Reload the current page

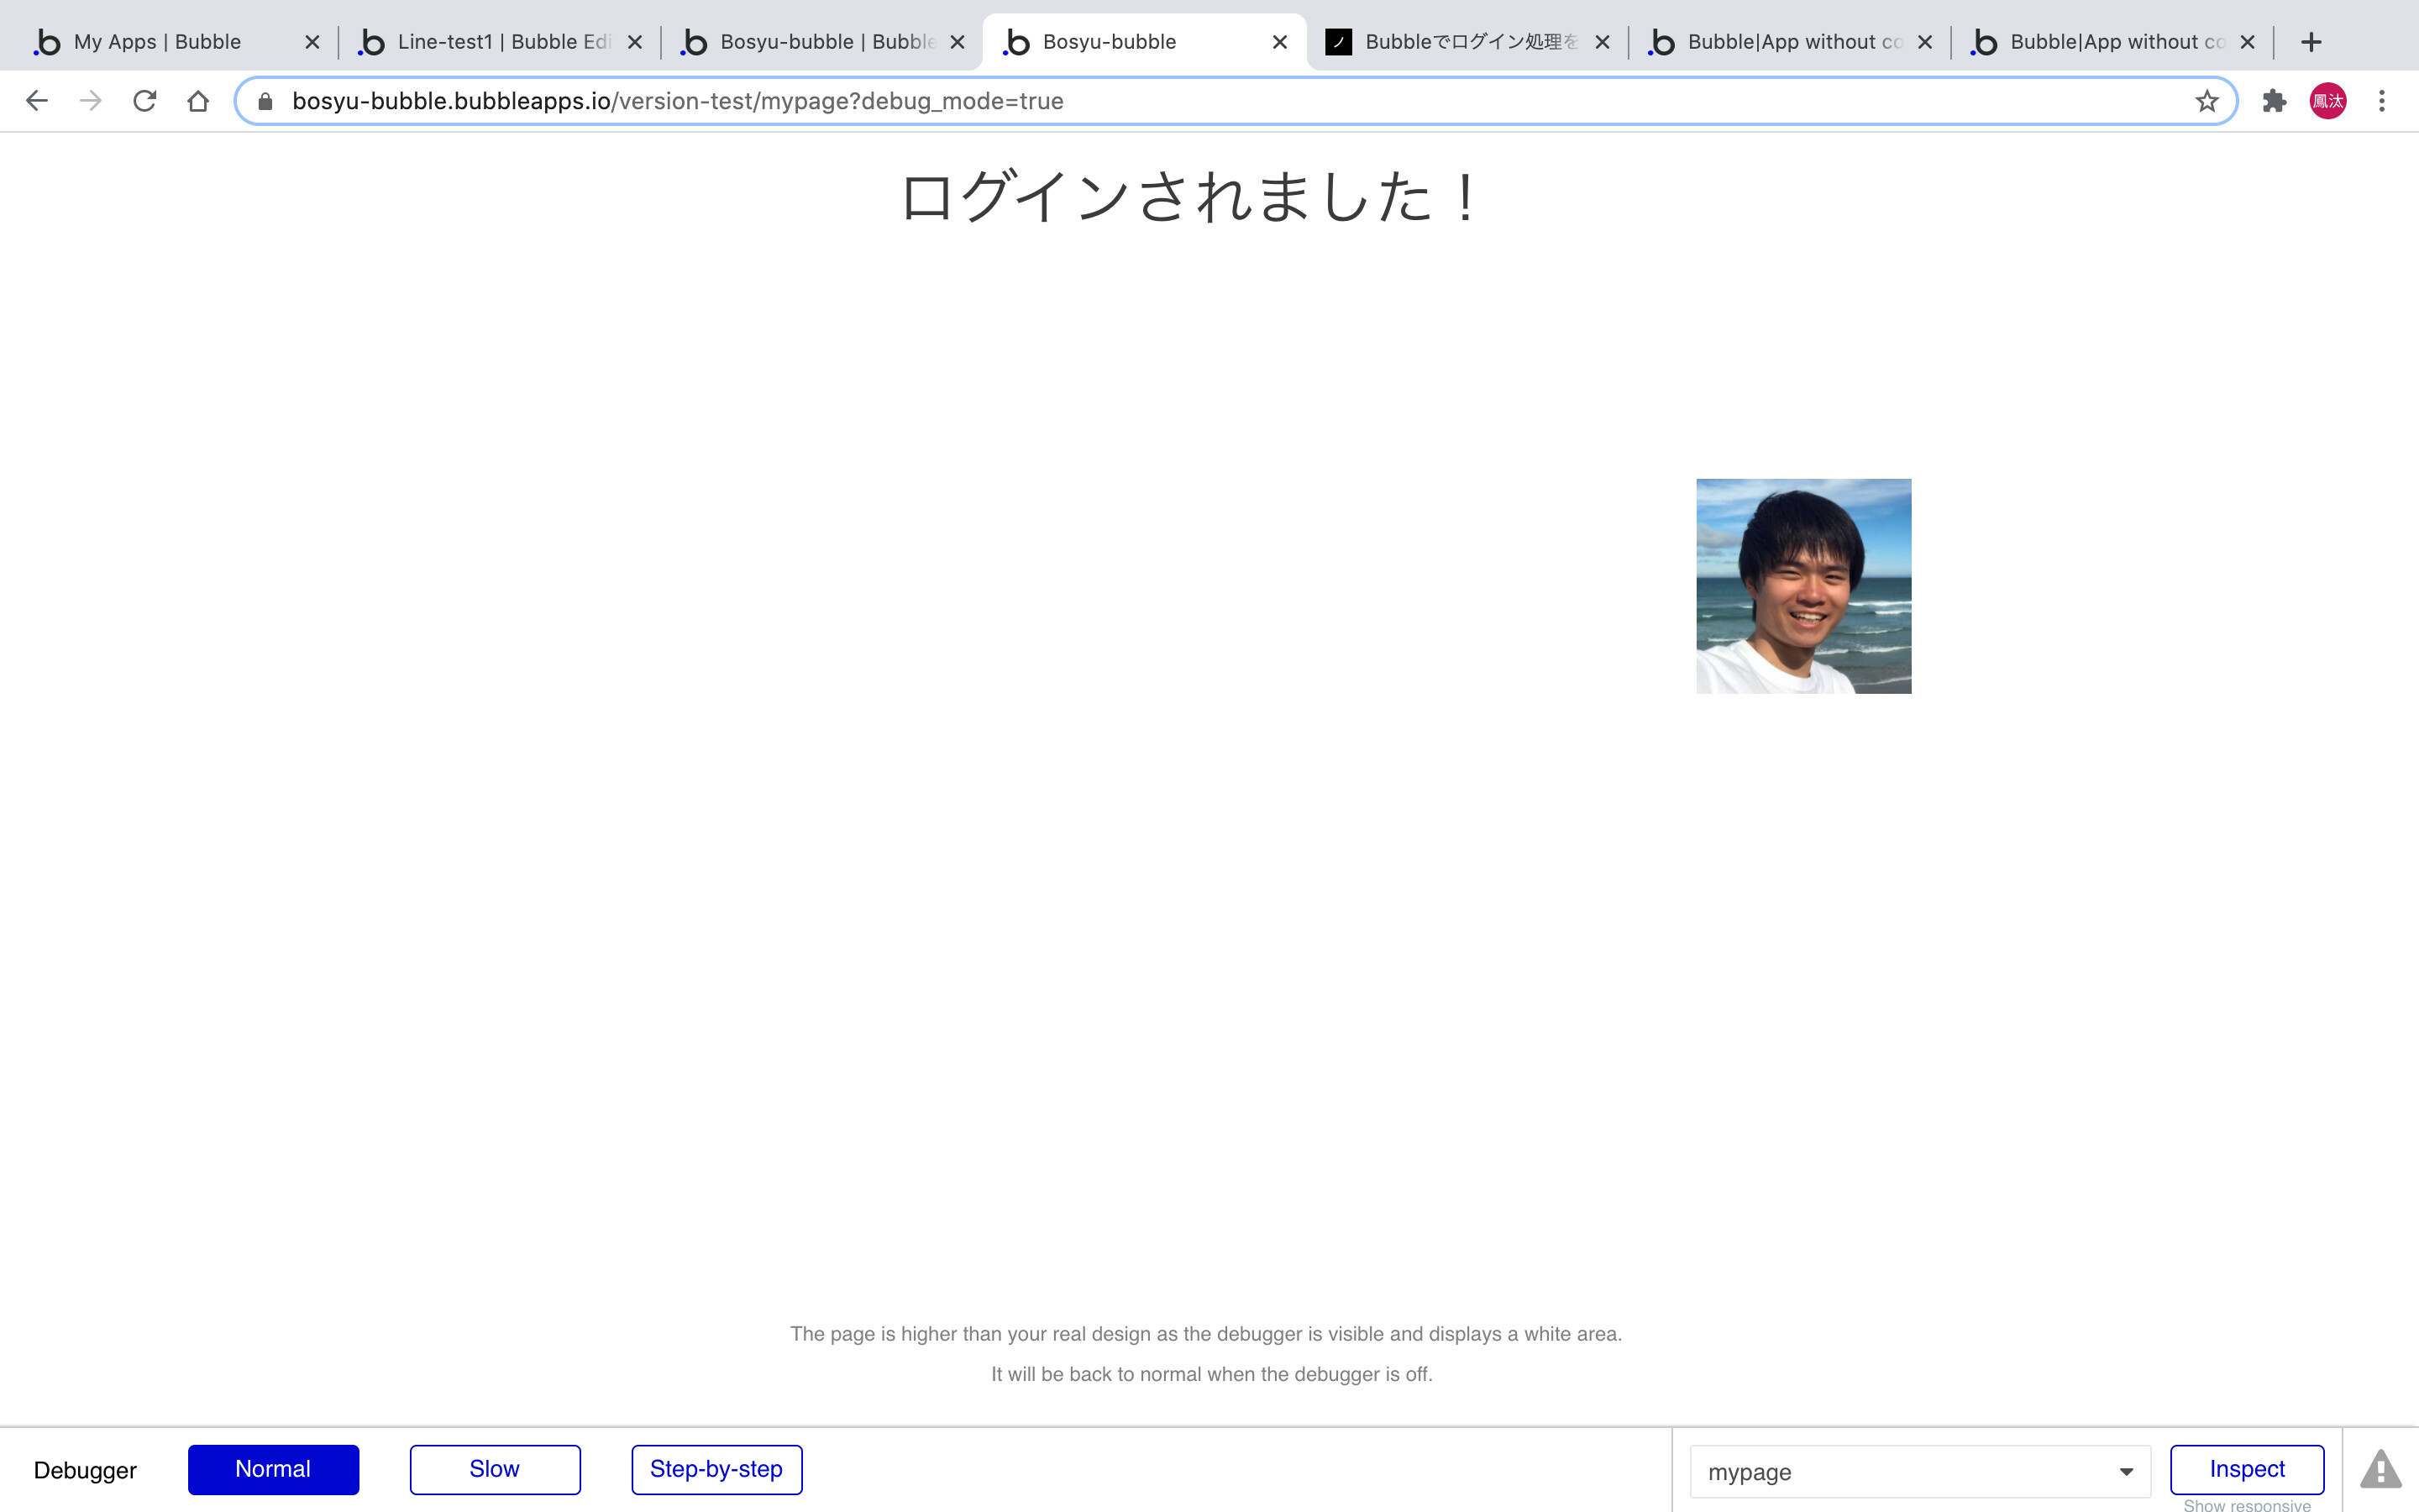(x=145, y=101)
